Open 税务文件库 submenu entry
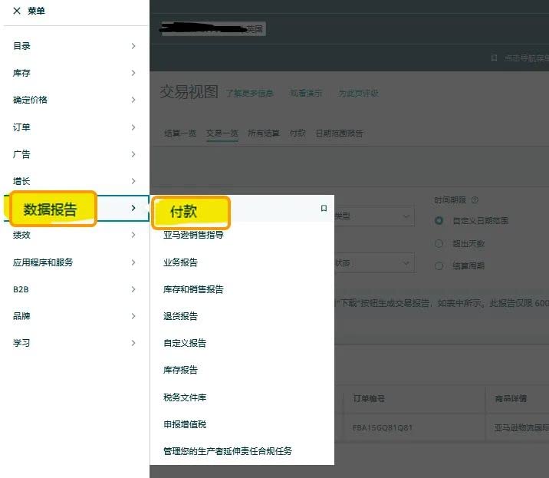 (x=185, y=397)
